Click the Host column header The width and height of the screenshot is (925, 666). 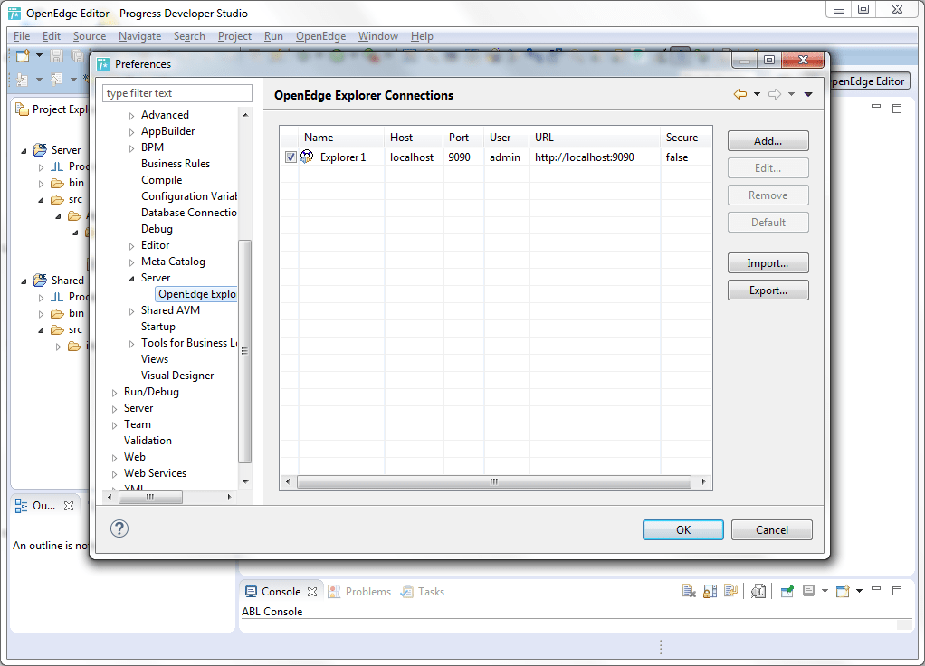pos(413,138)
